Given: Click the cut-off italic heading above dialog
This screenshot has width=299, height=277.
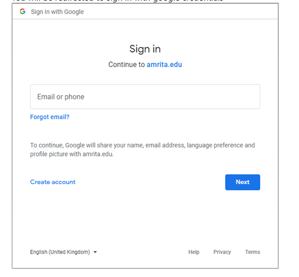Looking at the screenshot, I should pyautogui.click(x=117, y=1).
